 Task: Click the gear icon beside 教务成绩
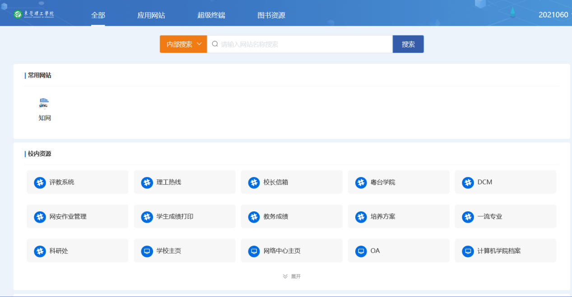tap(254, 217)
